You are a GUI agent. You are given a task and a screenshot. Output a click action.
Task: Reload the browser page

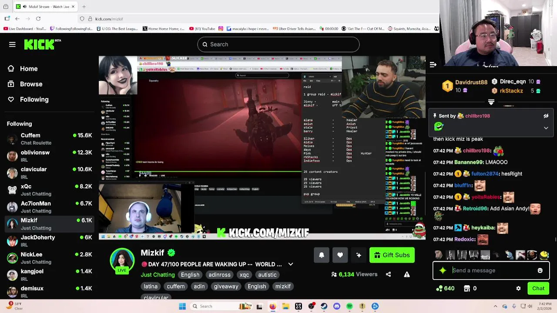click(38, 19)
